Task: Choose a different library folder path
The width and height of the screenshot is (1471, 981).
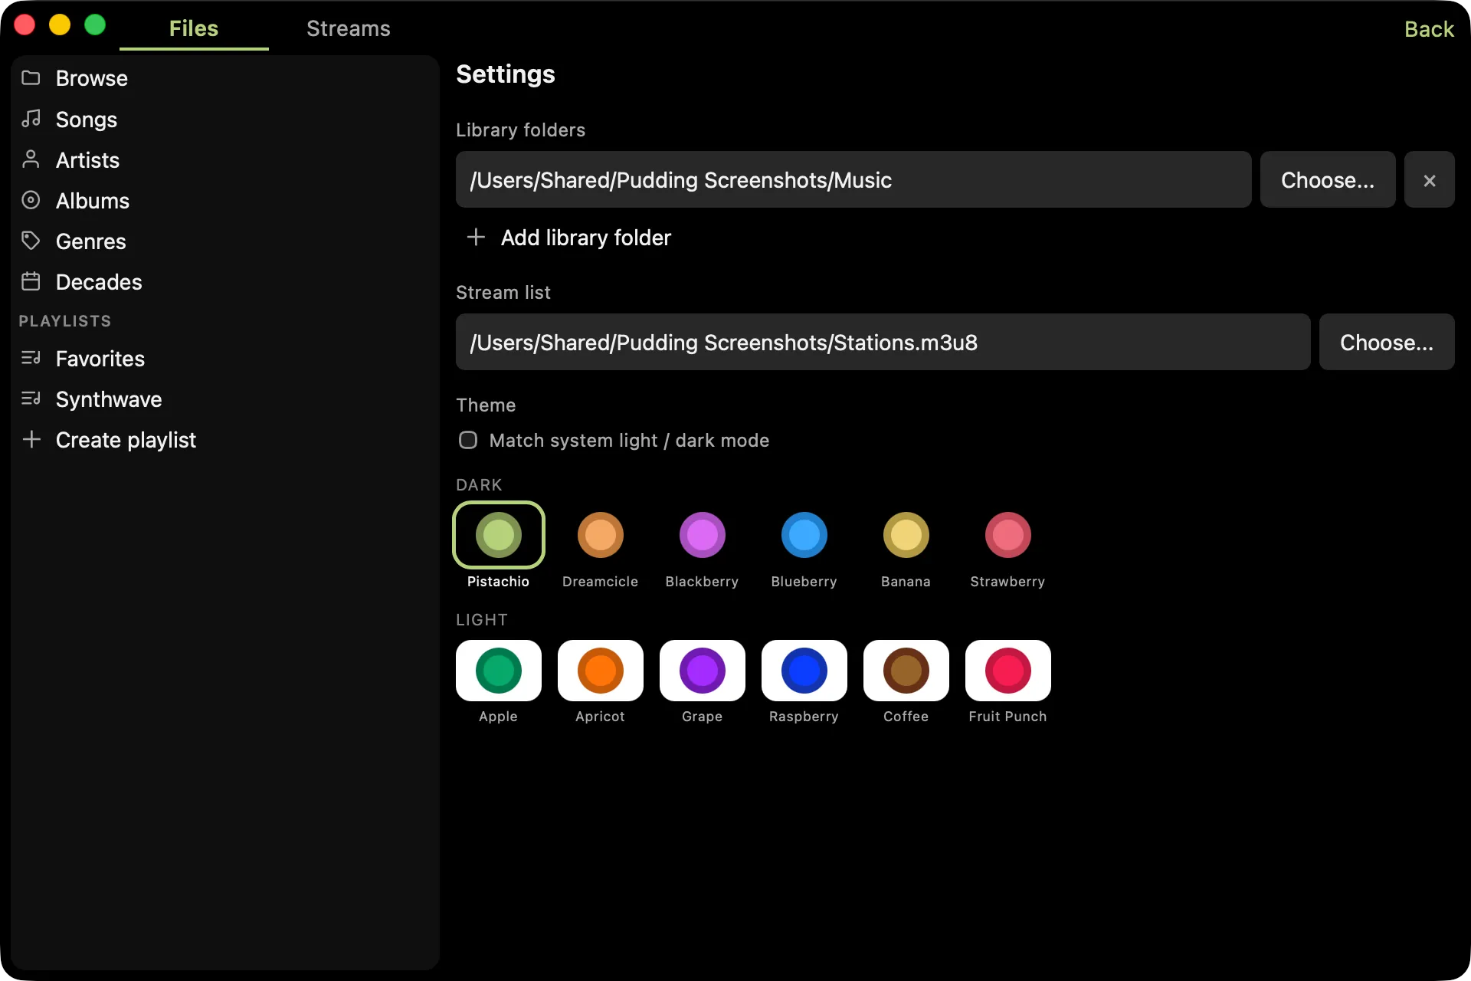Action: [1328, 179]
